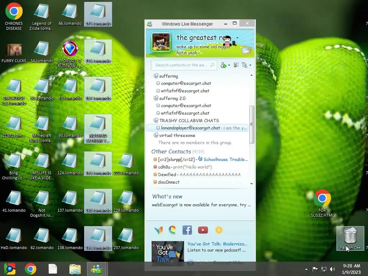Viewport: 368px width, 276px height.
Task: Click the rainbow C icon in Messenger
Action: coord(172,230)
